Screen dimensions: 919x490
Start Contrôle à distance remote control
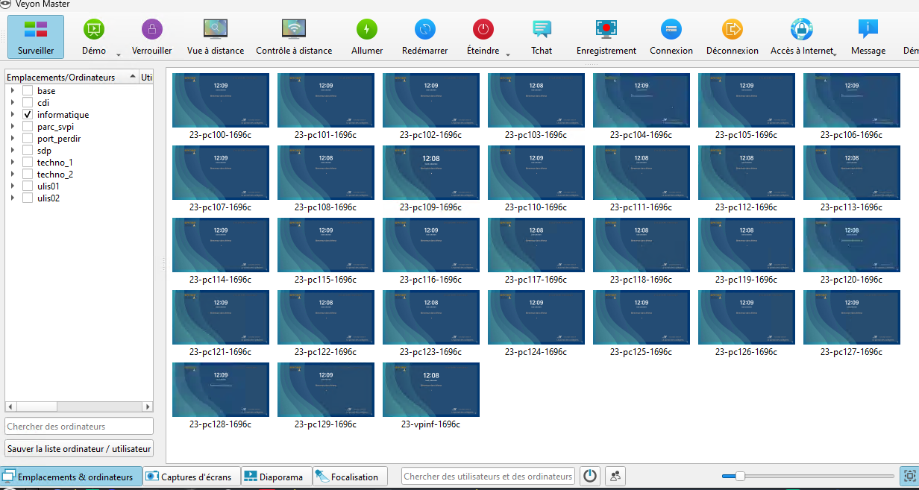pyautogui.click(x=294, y=30)
